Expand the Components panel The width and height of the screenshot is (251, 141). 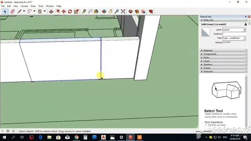(x=202, y=54)
